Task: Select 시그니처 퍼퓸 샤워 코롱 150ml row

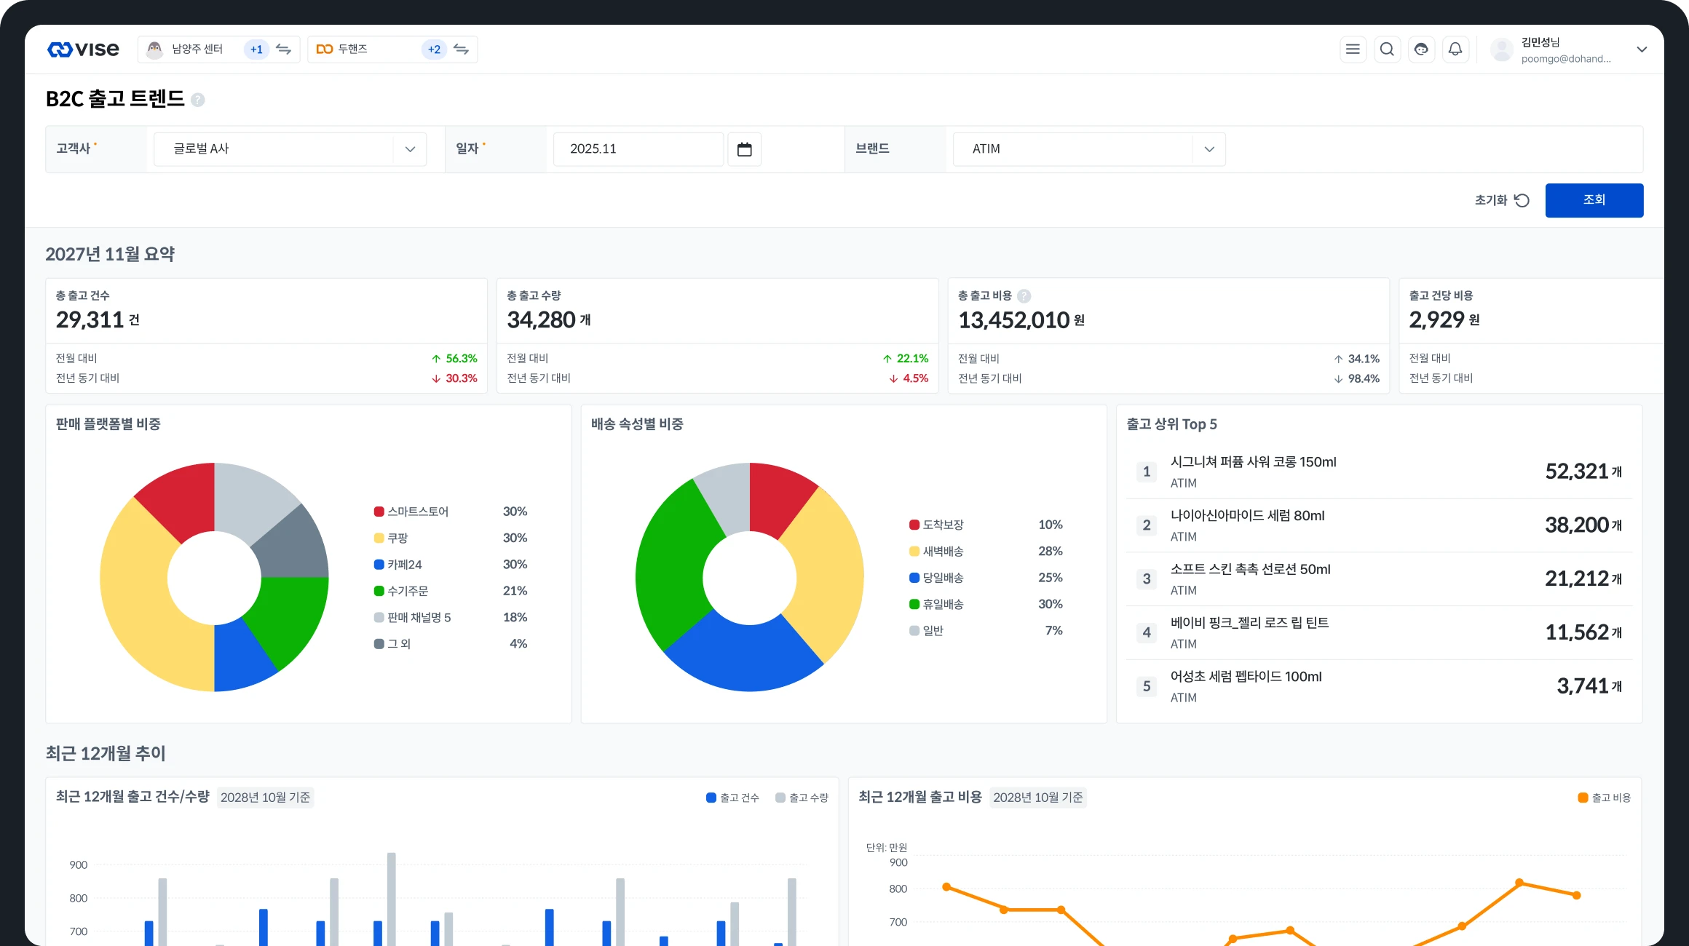Action: [1379, 472]
